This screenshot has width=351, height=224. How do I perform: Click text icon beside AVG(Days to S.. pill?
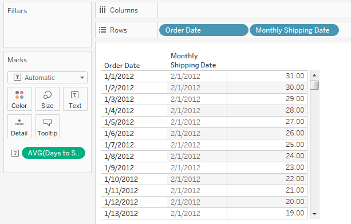(x=15, y=153)
